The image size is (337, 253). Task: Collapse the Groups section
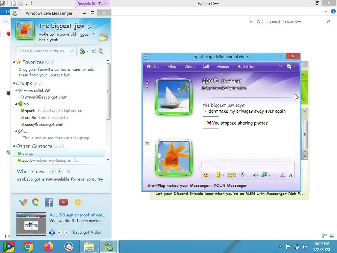click(14, 83)
